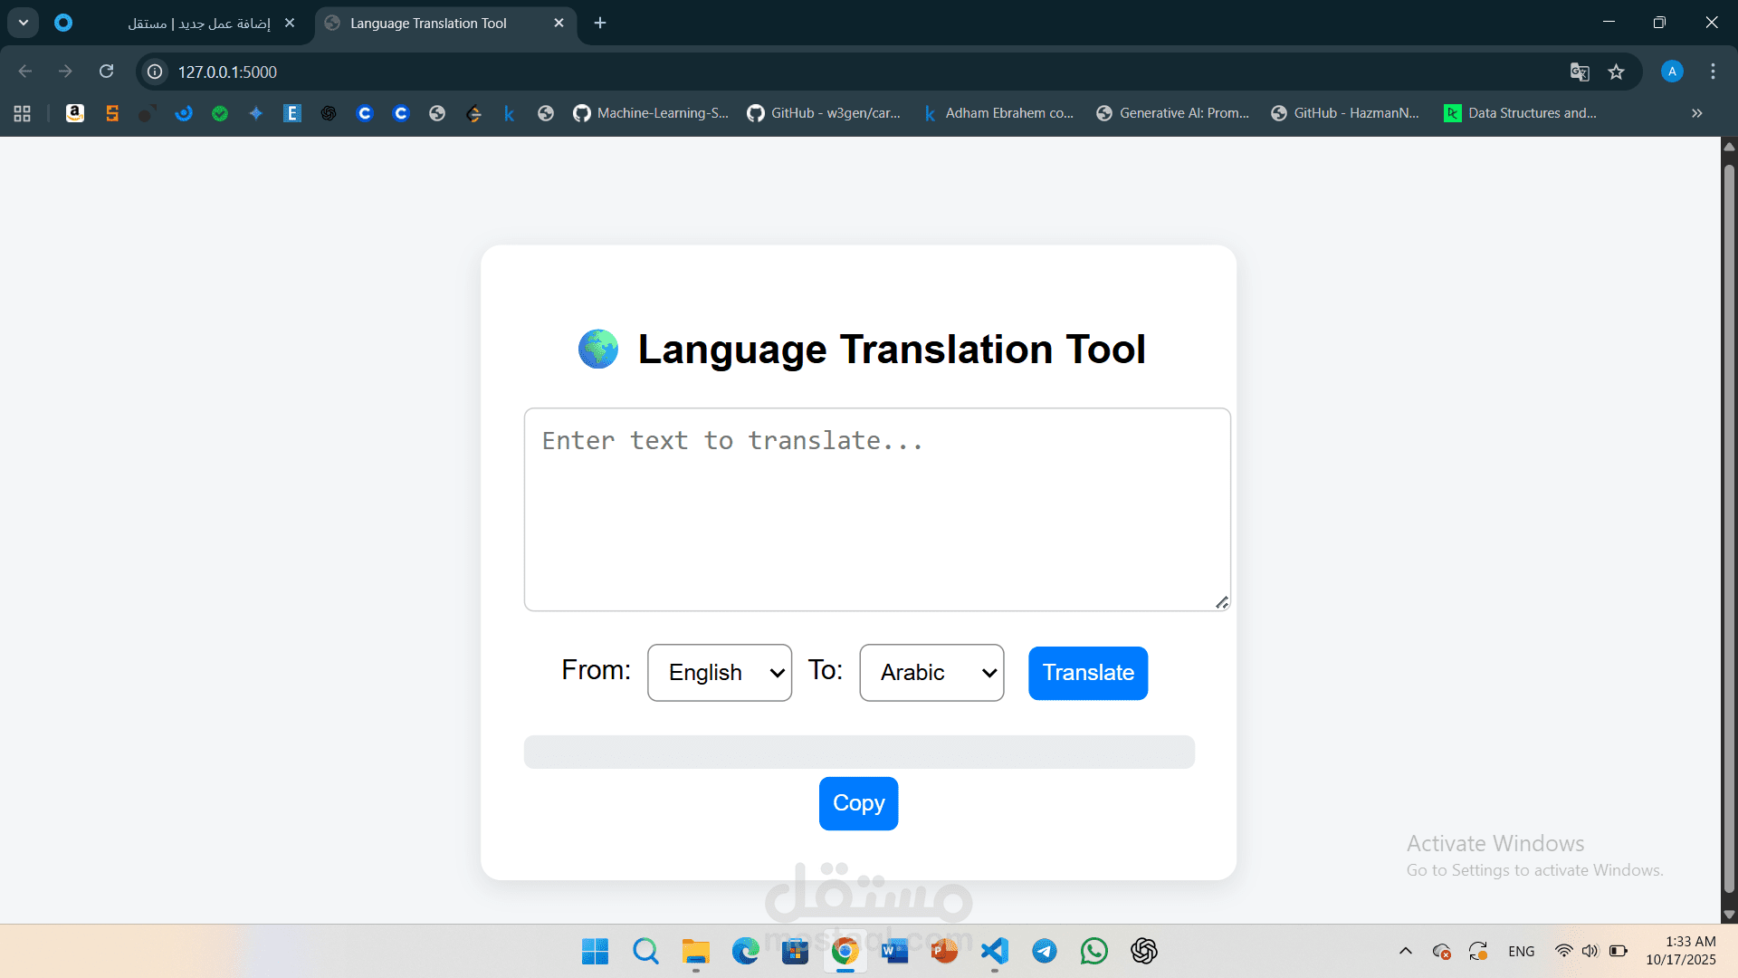Open the GitHub - w3gen/car... bookmark

pos(824,113)
